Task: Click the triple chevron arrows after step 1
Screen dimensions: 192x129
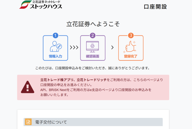Action: (74, 47)
